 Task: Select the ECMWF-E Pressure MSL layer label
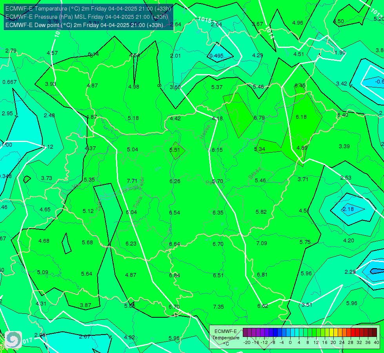(x=86, y=17)
